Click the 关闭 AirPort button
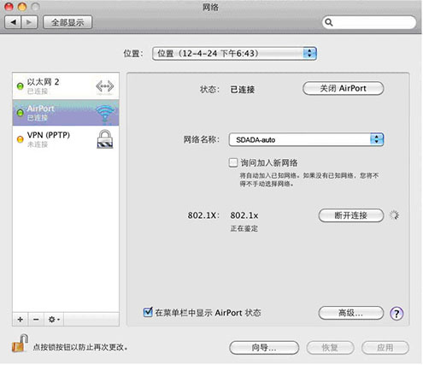This screenshot has width=423, height=365. coord(344,88)
